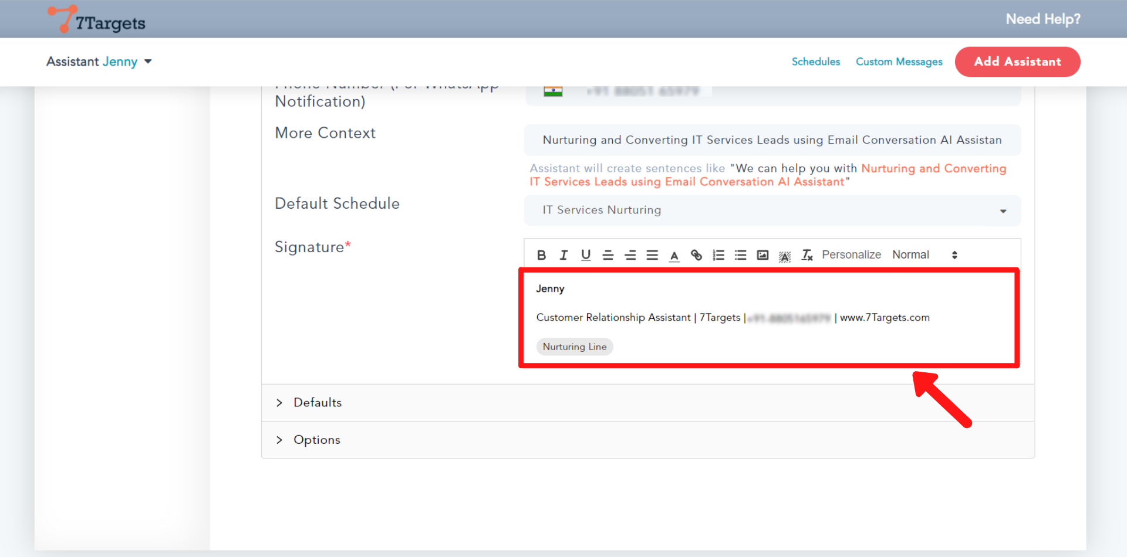Viewport: 1127px width, 557px height.
Task: Open the Personalize option in toolbar
Action: click(851, 255)
